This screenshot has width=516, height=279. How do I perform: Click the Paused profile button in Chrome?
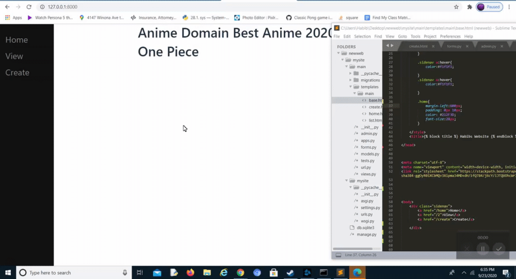pos(489,7)
